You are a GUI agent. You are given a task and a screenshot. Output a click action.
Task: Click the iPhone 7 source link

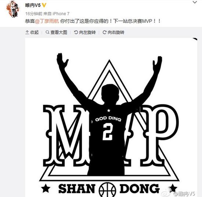61,14
